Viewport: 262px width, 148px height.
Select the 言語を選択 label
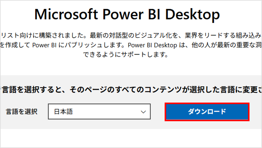point(22,112)
